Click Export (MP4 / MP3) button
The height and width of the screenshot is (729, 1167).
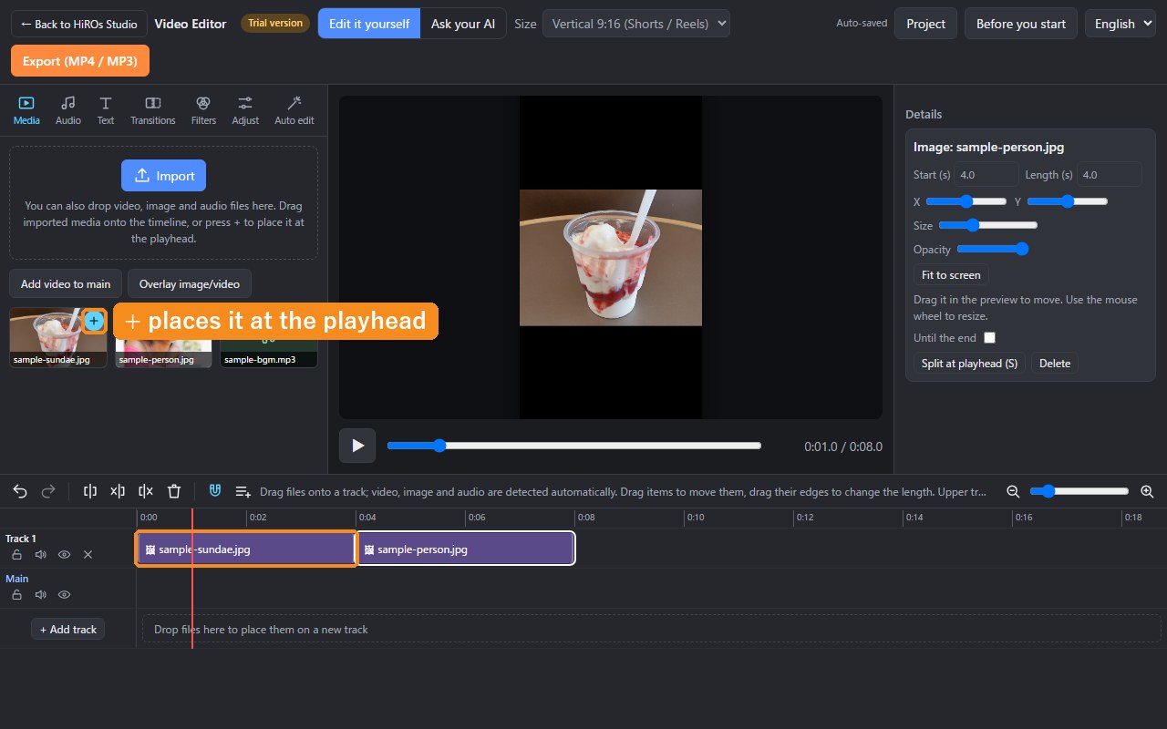pos(80,61)
